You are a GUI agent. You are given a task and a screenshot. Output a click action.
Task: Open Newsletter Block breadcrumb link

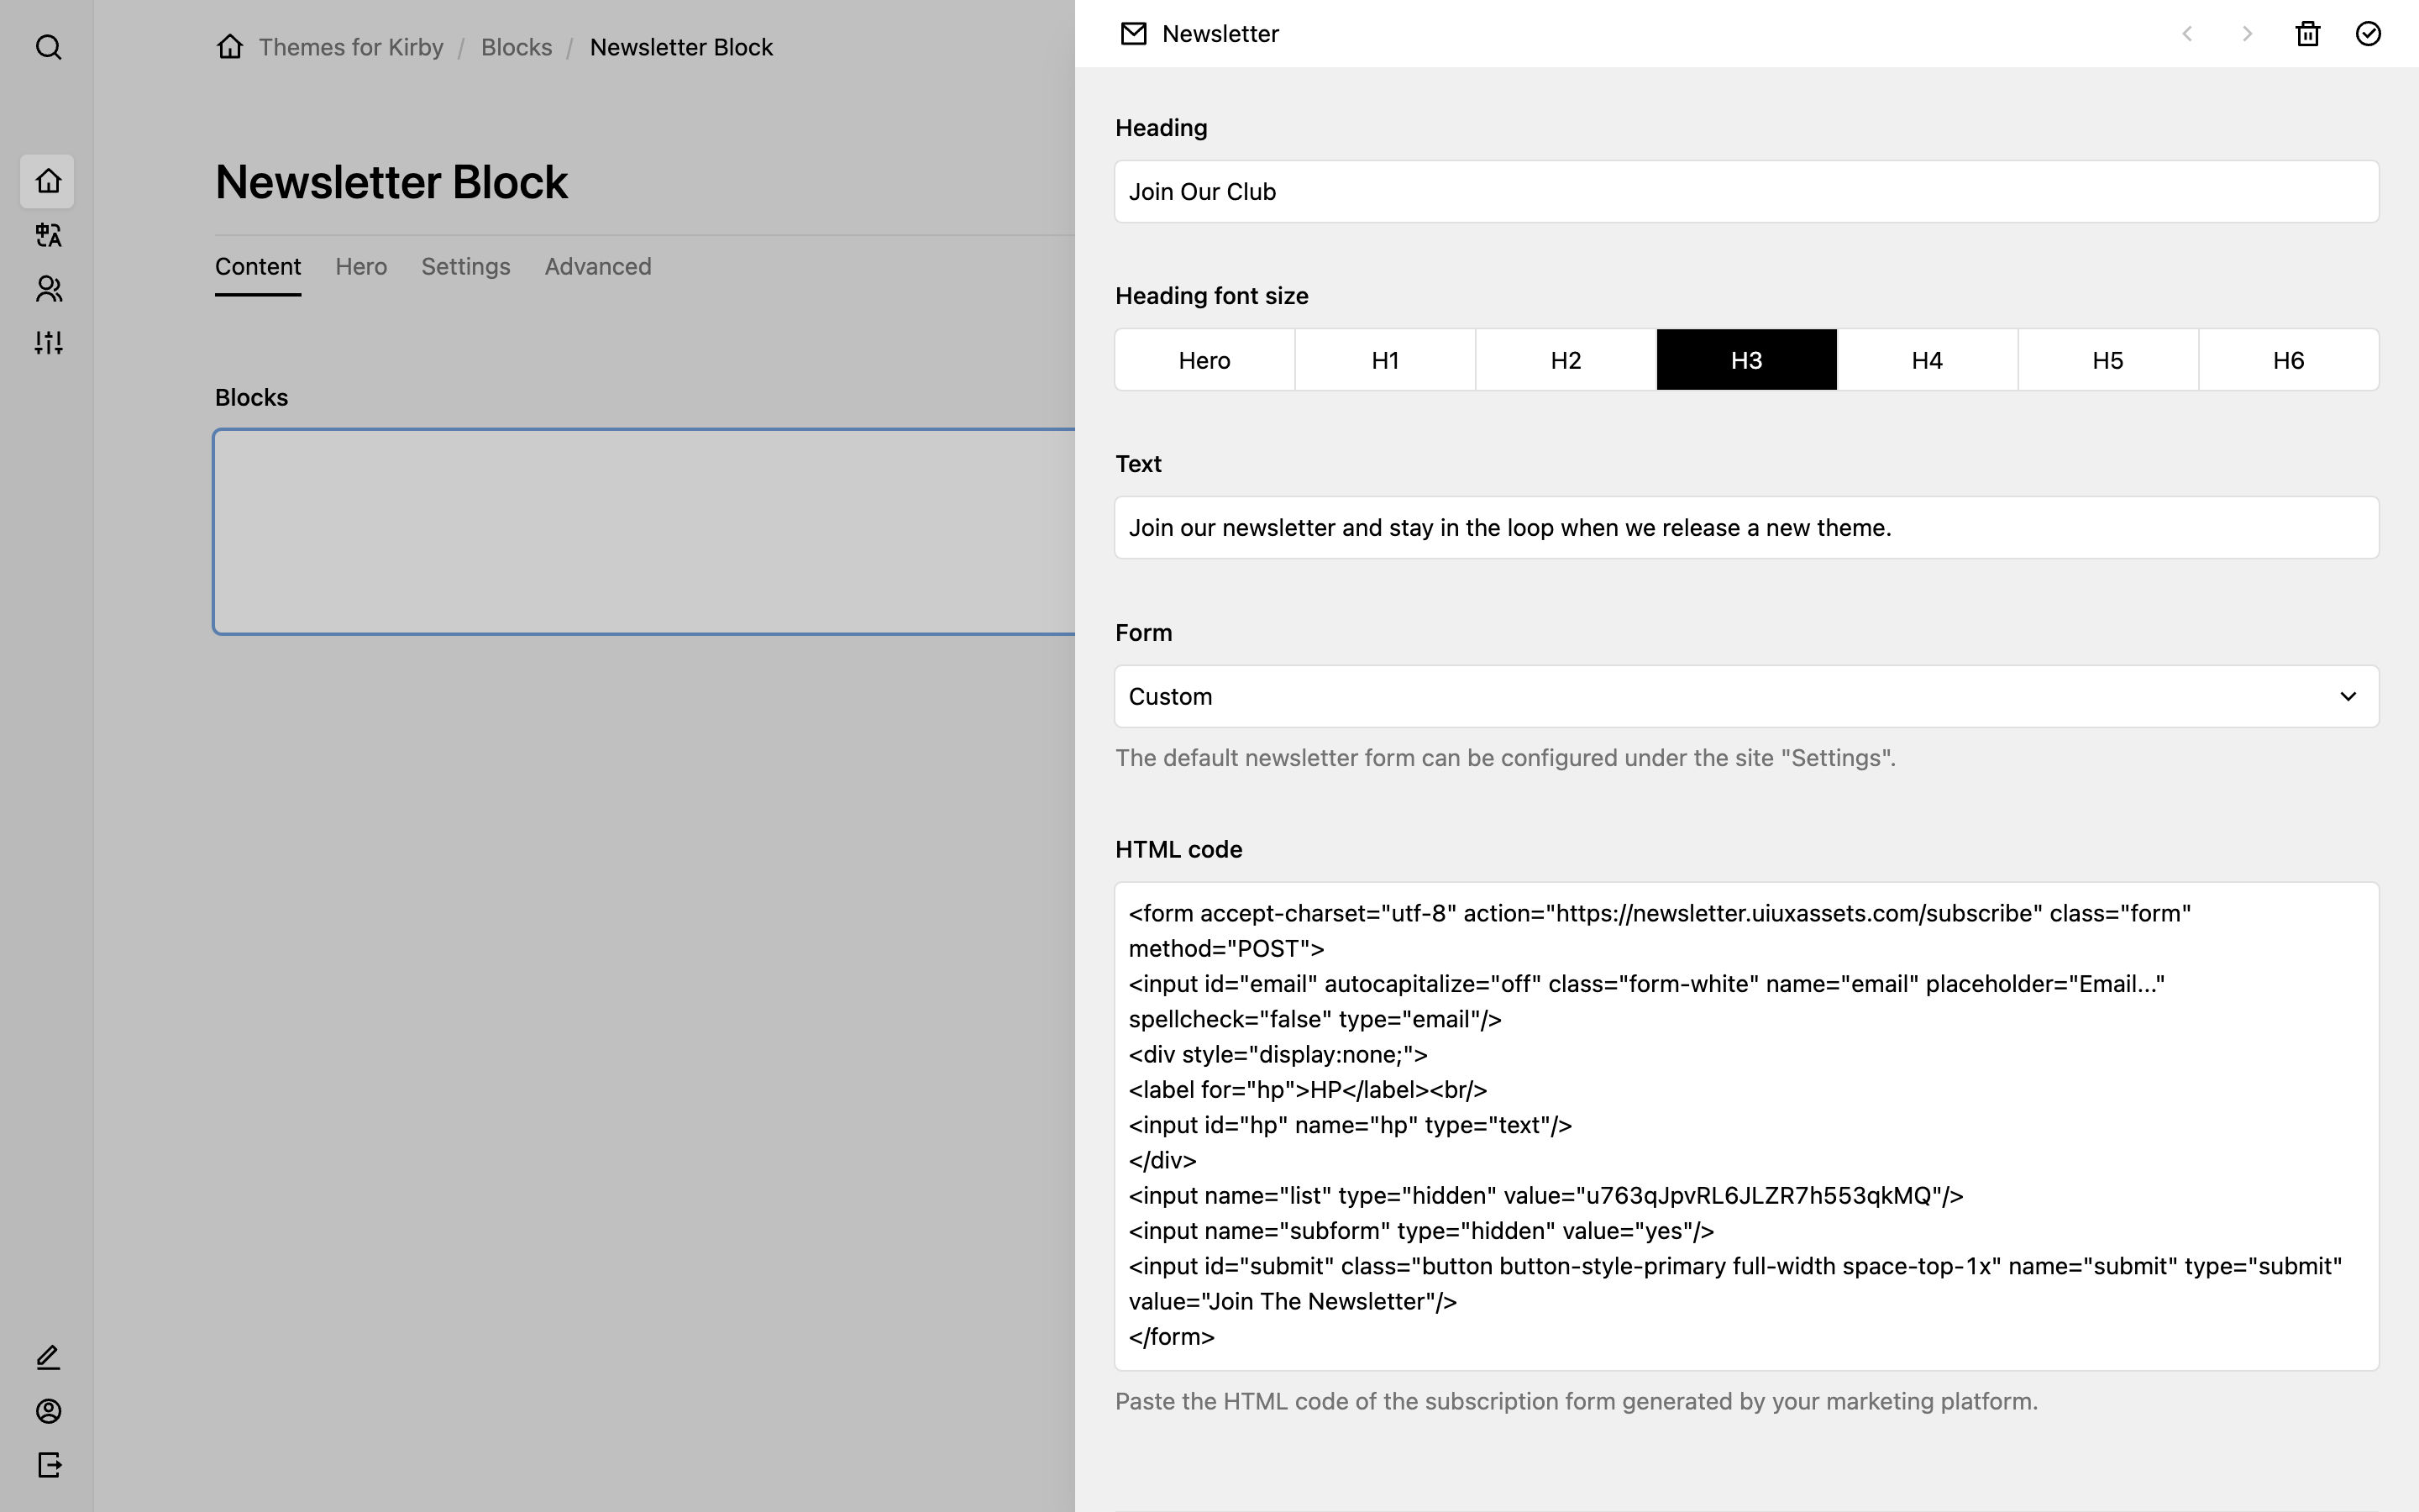click(x=682, y=47)
